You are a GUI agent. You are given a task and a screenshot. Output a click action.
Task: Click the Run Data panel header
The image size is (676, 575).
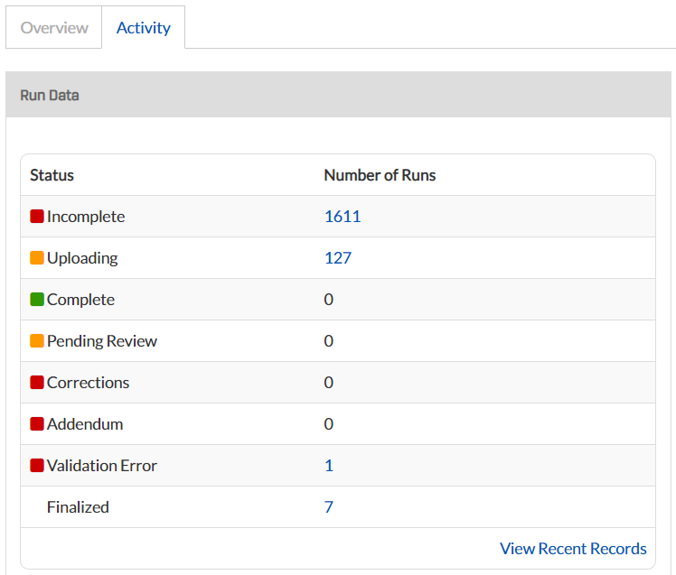tap(338, 95)
